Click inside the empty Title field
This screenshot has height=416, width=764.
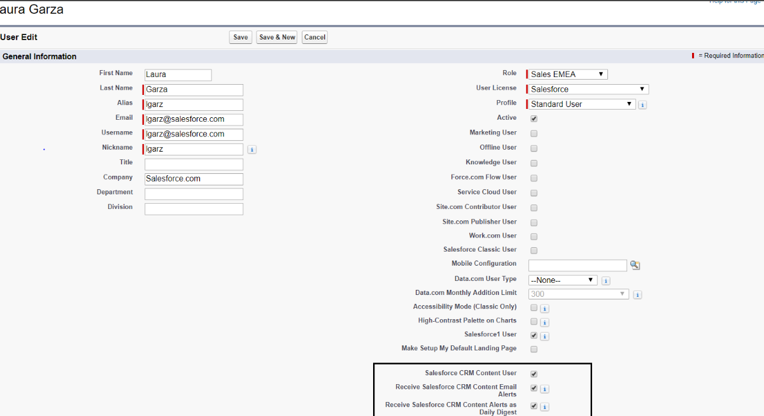pyautogui.click(x=193, y=164)
